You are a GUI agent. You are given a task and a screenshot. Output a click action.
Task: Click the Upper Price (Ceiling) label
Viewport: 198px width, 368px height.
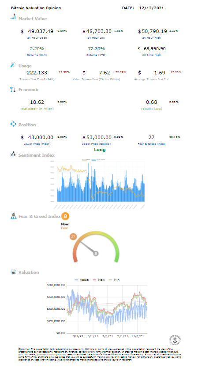click(96, 144)
